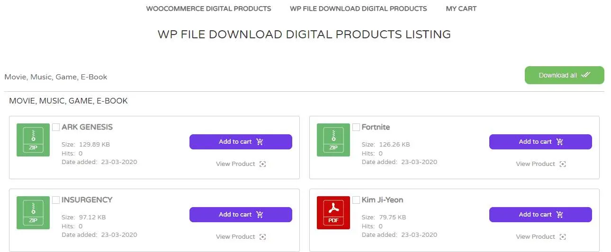Open WooCommerce Digital Products menu item
This screenshot has width=611, height=252.
point(208,9)
